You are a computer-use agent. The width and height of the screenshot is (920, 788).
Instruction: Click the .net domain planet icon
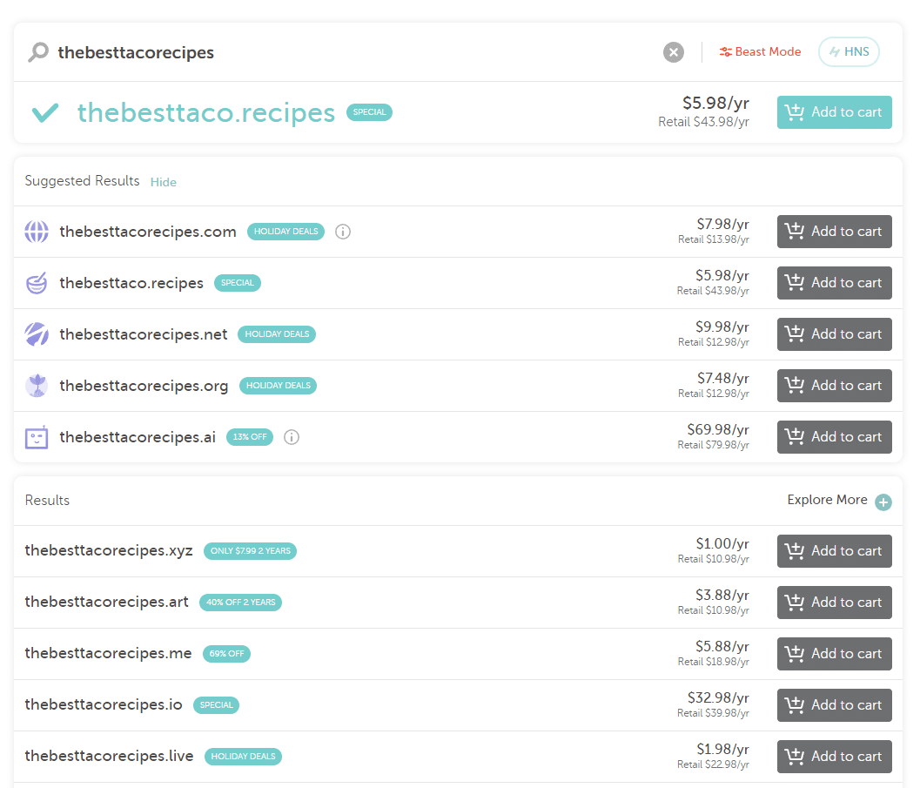[37, 334]
